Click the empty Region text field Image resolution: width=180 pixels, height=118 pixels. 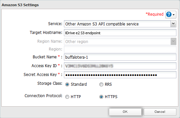pyautogui.click(x=120, y=49)
